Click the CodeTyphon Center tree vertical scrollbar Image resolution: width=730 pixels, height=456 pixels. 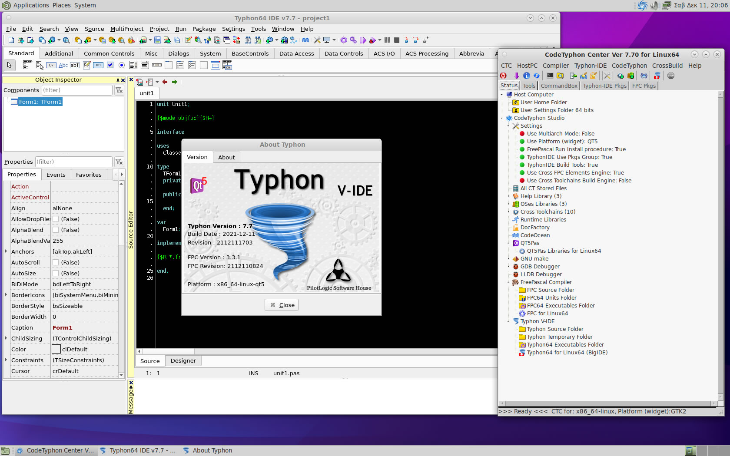pos(721,245)
